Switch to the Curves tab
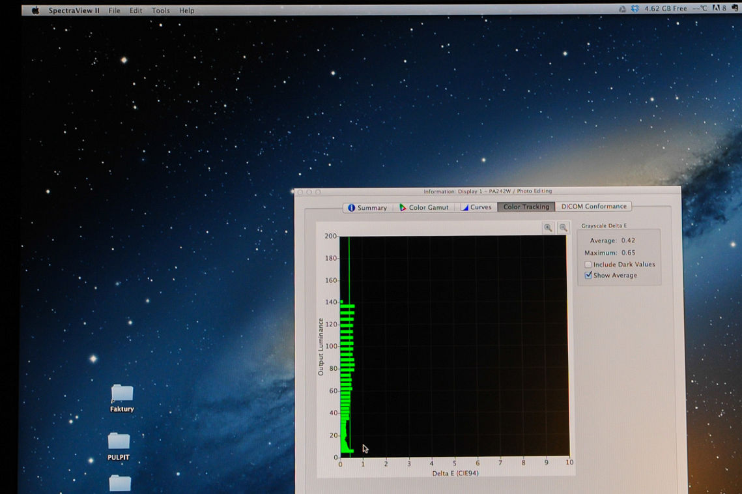 click(476, 207)
